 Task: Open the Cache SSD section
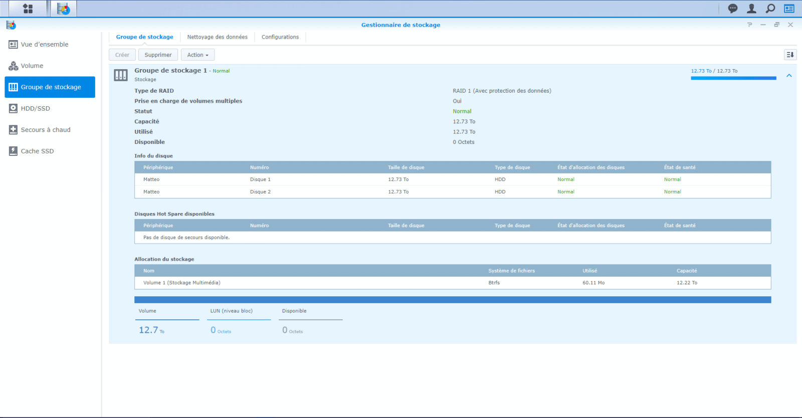37,151
